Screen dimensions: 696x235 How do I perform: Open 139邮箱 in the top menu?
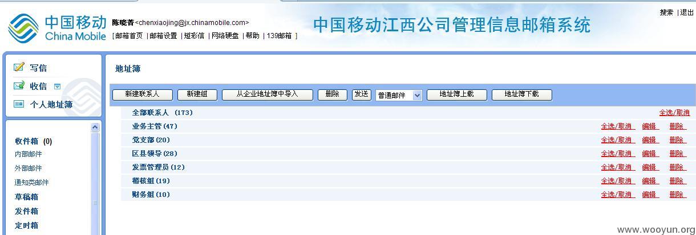[x=279, y=35]
